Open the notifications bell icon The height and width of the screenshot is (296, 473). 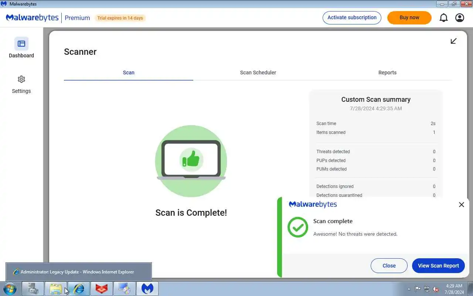[x=443, y=18]
